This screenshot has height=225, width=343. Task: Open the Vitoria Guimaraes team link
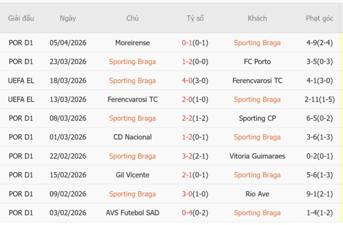pyautogui.click(x=258, y=156)
